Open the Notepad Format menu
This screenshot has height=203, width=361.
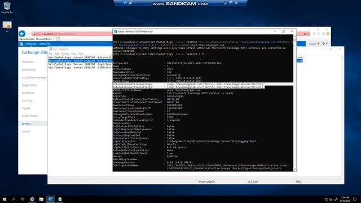[65, 54]
